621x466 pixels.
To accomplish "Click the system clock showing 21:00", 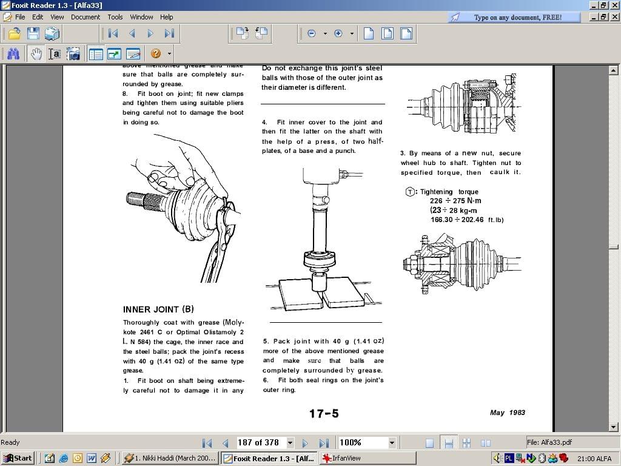I will [x=585, y=459].
